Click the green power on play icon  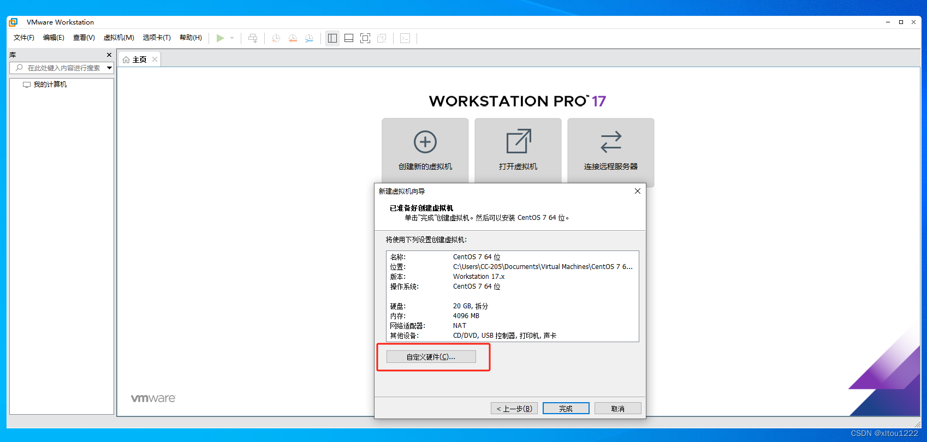point(220,38)
